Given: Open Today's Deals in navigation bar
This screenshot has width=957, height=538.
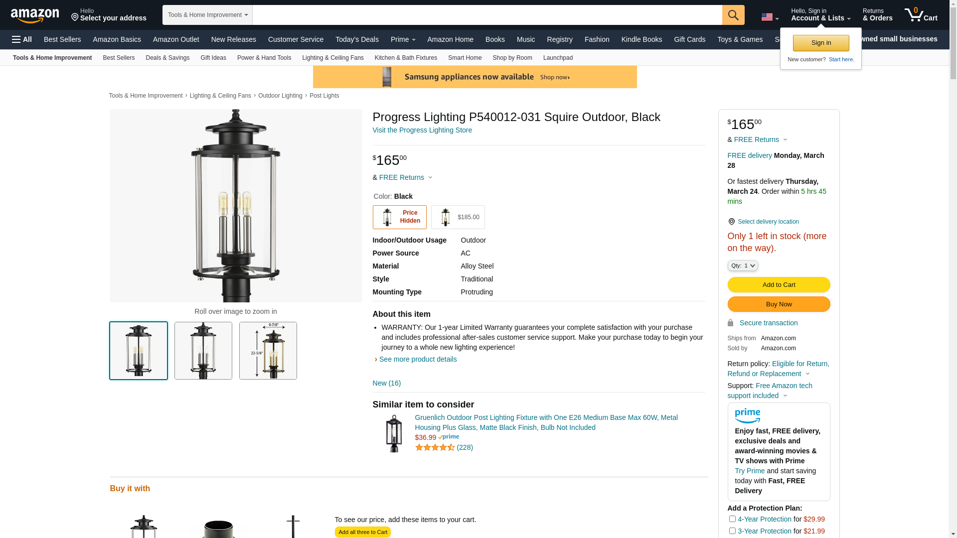Looking at the screenshot, I should [357, 39].
